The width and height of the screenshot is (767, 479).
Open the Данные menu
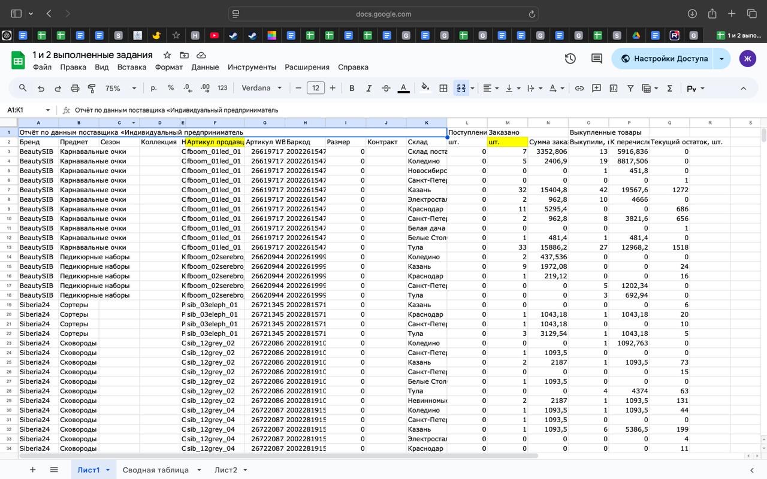(205, 67)
